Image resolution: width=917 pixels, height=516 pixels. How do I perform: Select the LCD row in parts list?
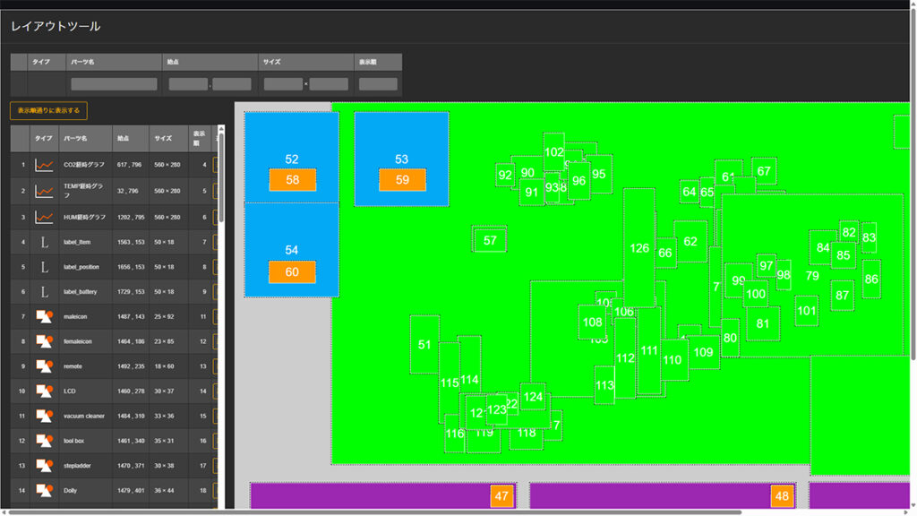click(x=114, y=391)
